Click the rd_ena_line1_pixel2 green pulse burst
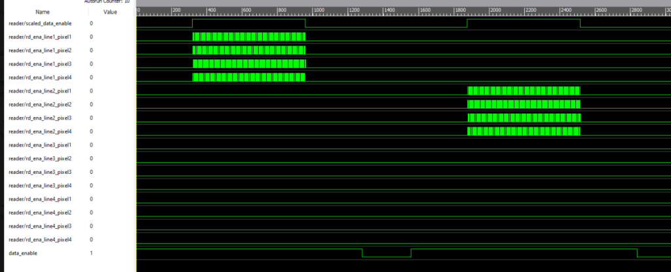Screen dimensions: 671x272 pos(249,50)
